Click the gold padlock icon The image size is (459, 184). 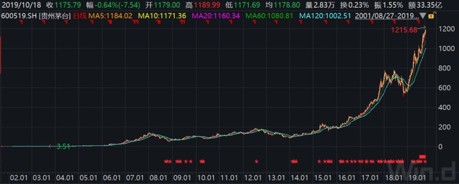tap(431, 16)
